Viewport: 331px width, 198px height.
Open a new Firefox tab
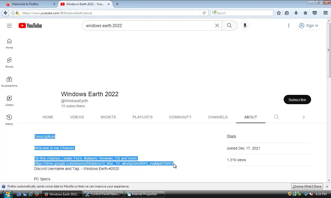pyautogui.click(x=117, y=4)
